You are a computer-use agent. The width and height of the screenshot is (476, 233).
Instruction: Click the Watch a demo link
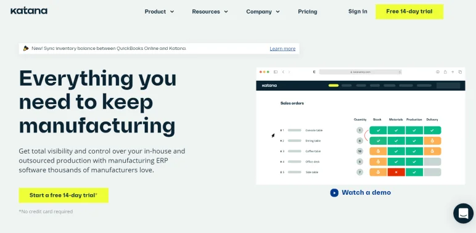[x=366, y=192]
